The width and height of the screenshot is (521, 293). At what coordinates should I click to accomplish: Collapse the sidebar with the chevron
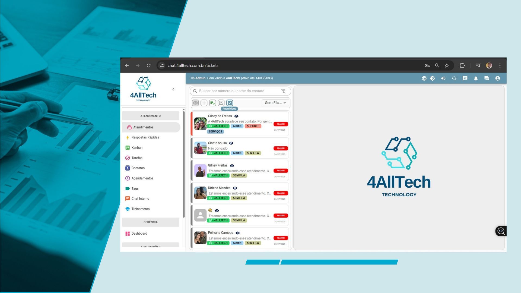tap(173, 89)
